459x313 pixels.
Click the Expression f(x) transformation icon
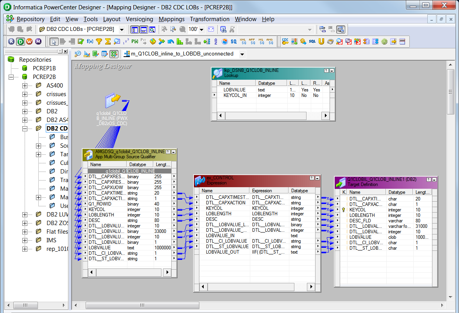[90, 41]
